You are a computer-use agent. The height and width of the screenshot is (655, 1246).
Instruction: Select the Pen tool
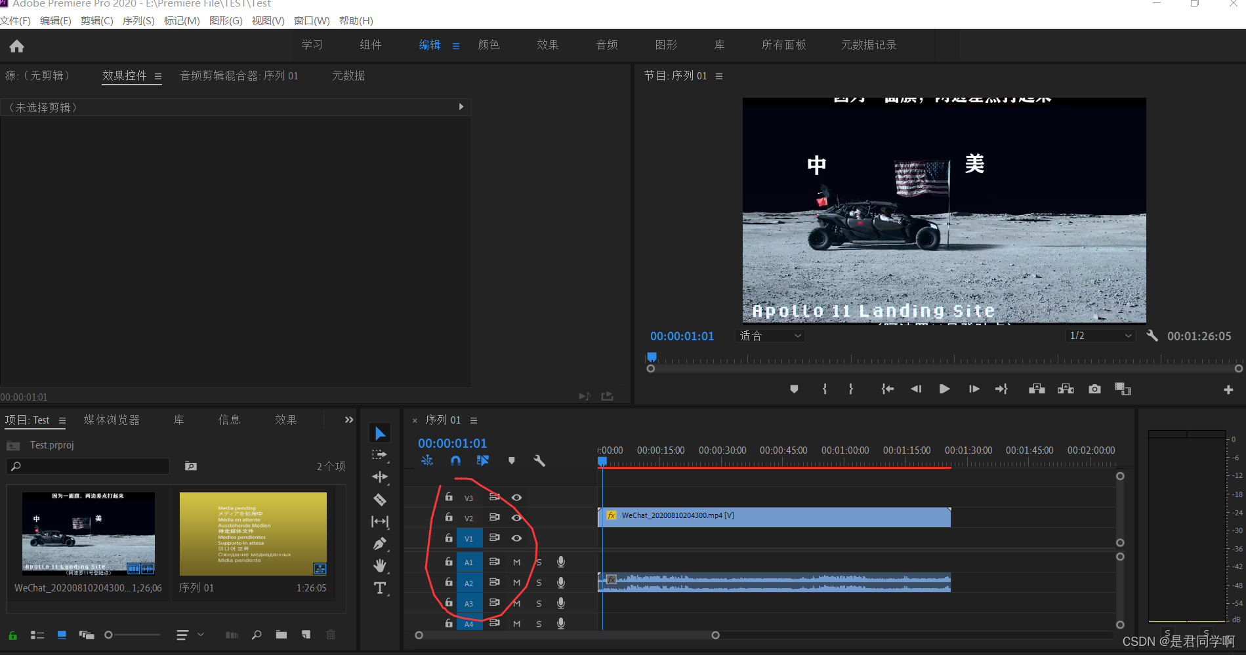[x=380, y=544]
